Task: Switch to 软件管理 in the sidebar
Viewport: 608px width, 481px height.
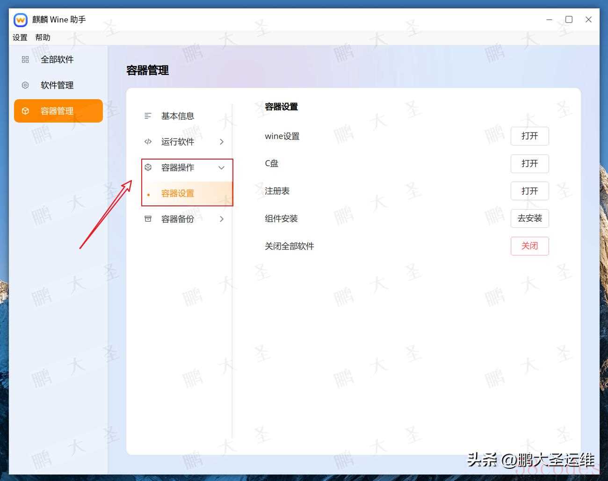Action: pyautogui.click(x=58, y=85)
